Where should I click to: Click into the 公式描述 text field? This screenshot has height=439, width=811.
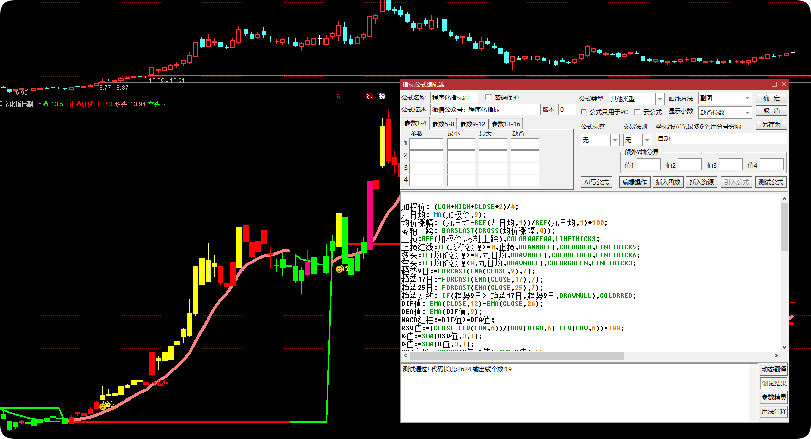click(x=485, y=110)
